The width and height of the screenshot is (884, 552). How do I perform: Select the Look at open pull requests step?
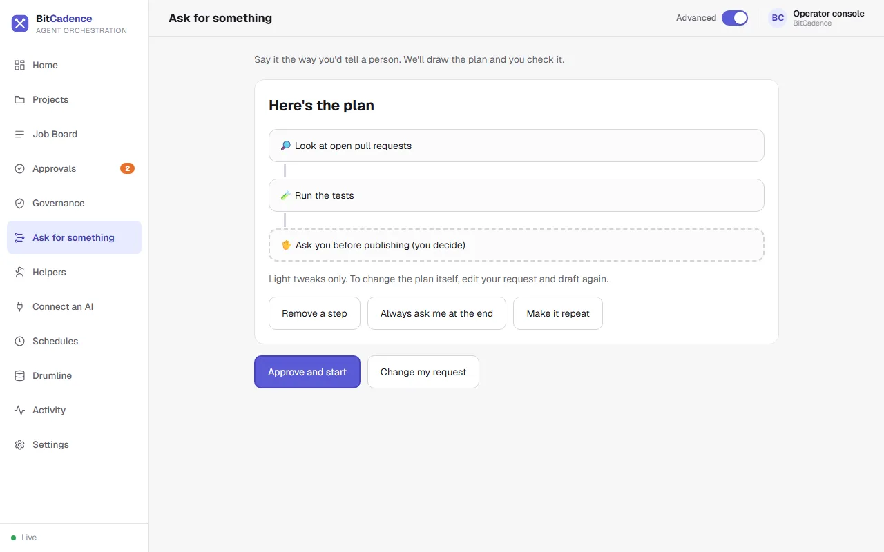517,146
